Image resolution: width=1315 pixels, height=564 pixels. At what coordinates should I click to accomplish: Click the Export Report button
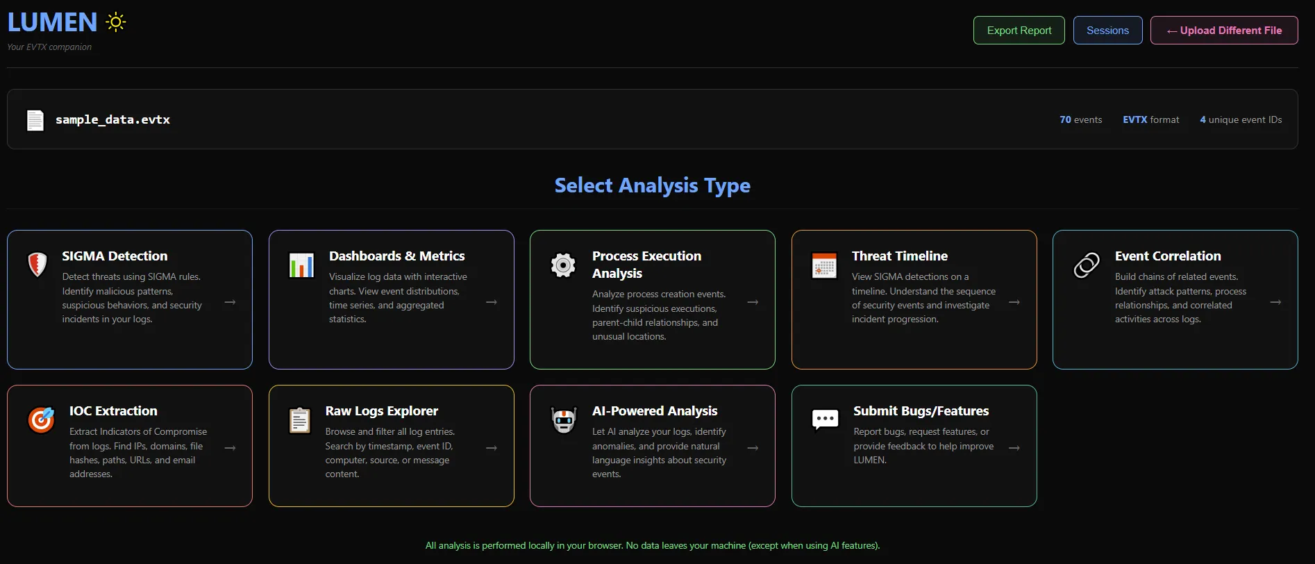tap(1019, 31)
